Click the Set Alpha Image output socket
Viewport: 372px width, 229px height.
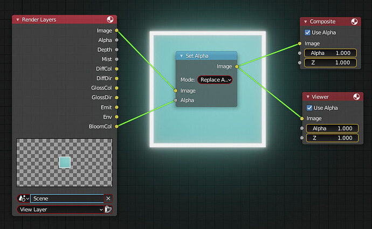tap(237, 67)
